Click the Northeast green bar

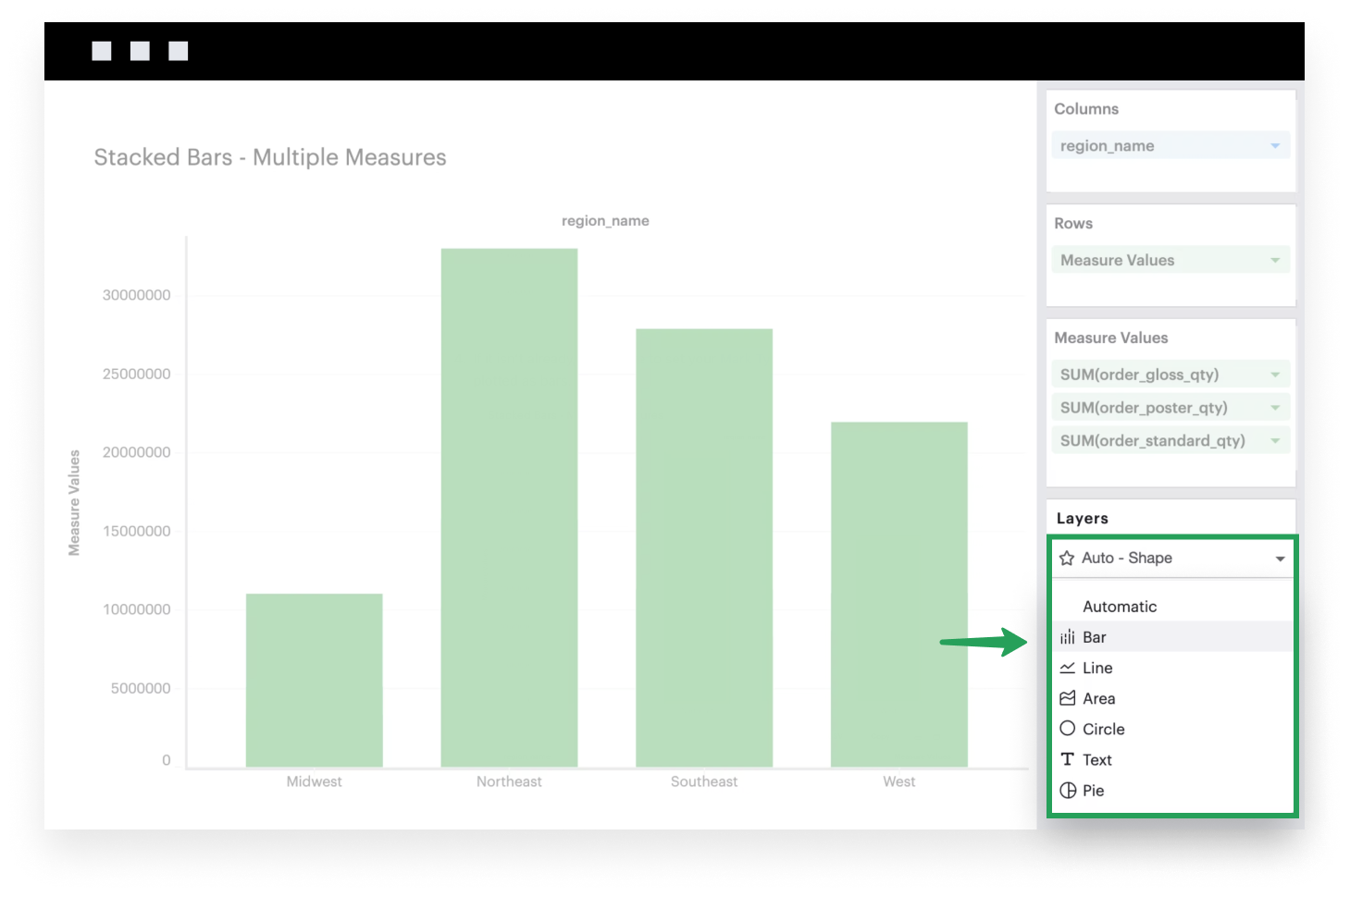pos(509,508)
